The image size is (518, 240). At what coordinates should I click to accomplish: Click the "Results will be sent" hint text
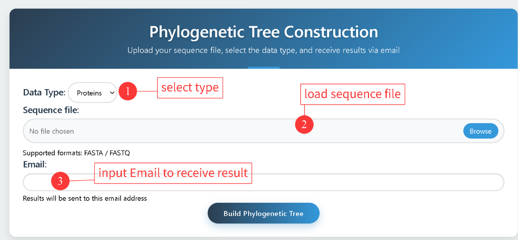click(x=85, y=199)
